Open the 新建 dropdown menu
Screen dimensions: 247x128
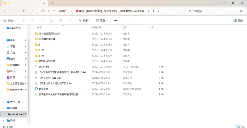pos(9,21)
